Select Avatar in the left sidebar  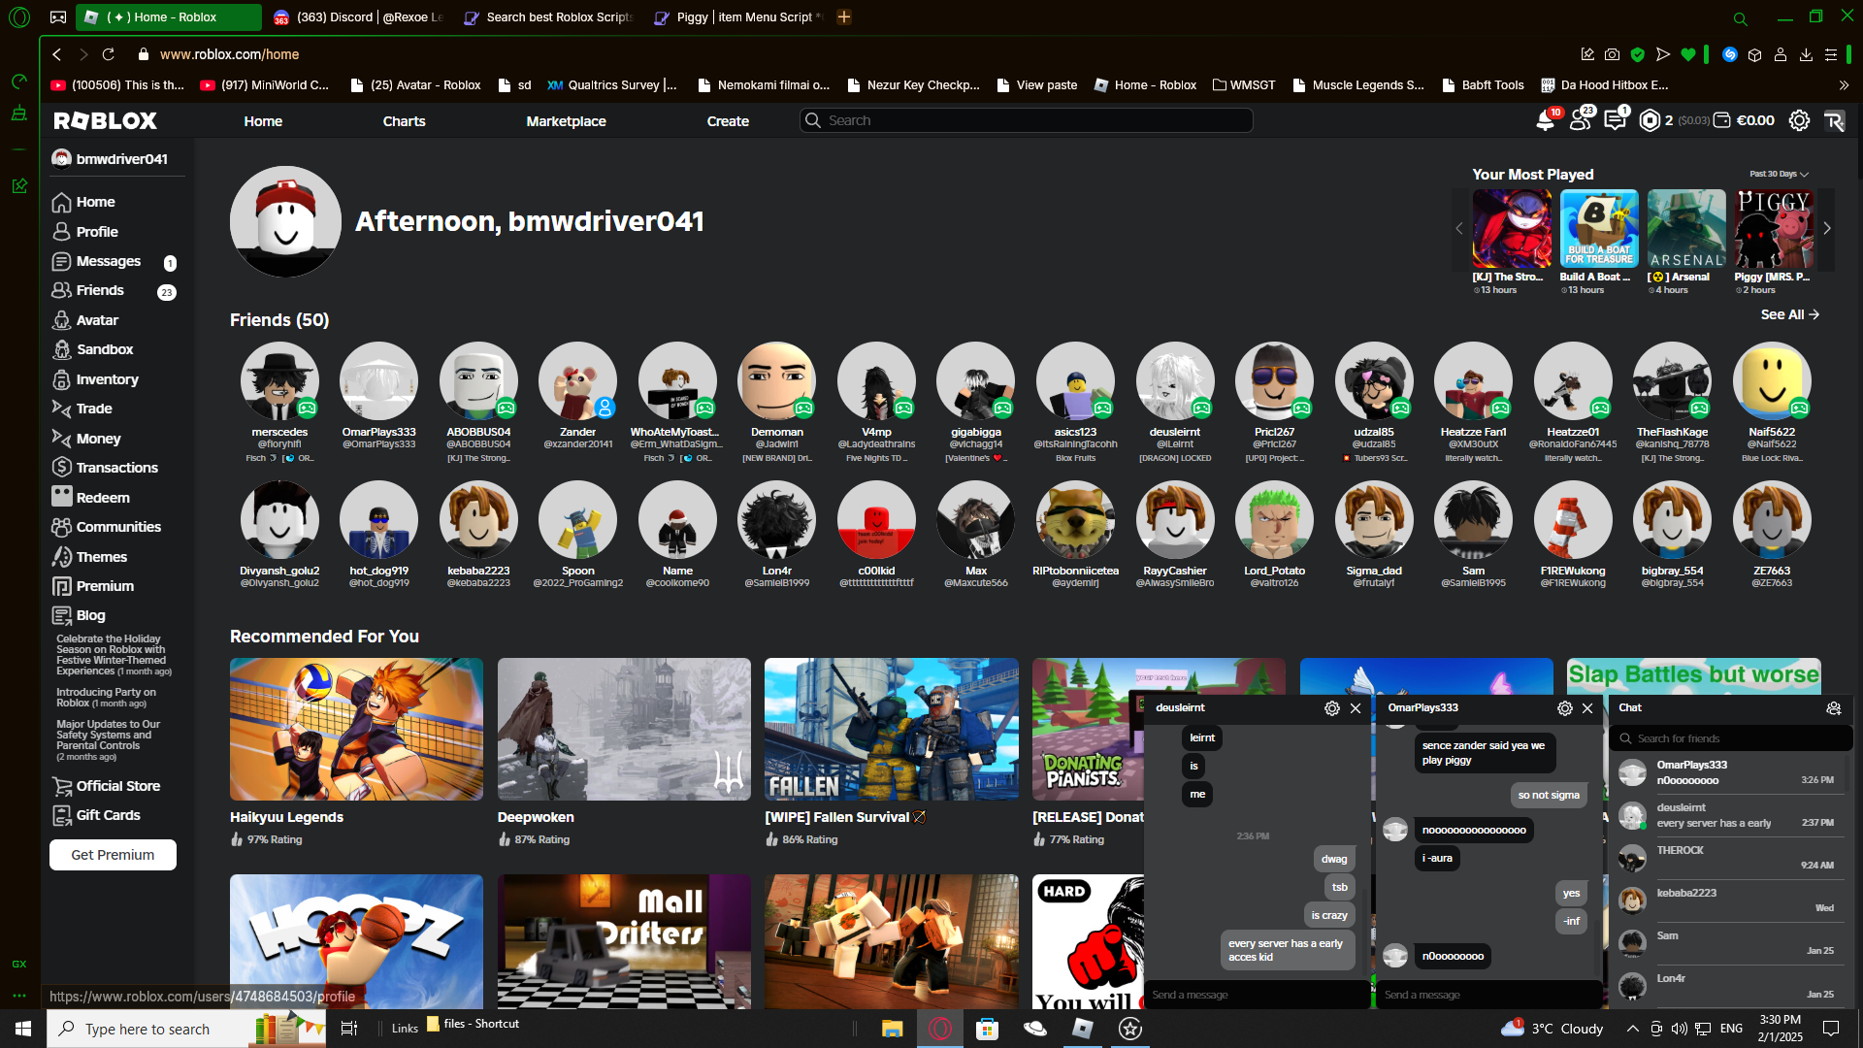coord(97,320)
